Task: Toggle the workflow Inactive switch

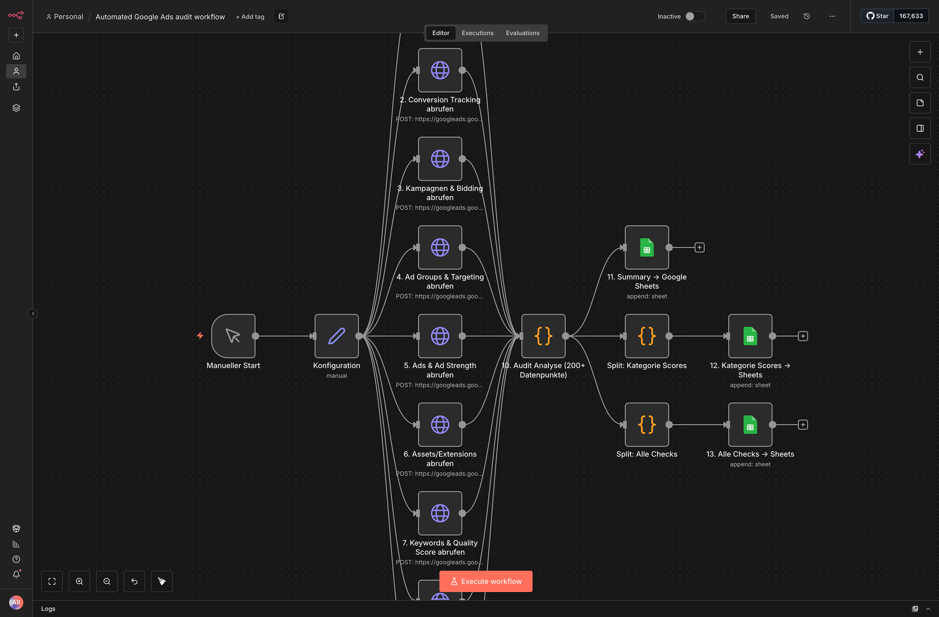Action: coord(694,16)
